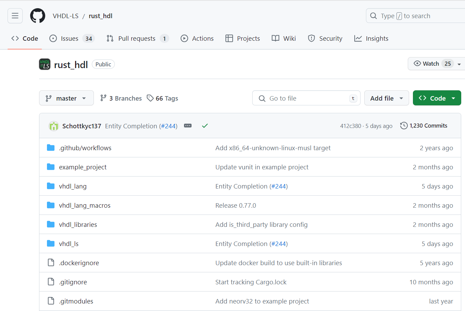
Task: Open the .github/workflows folder
Action: pos(85,148)
